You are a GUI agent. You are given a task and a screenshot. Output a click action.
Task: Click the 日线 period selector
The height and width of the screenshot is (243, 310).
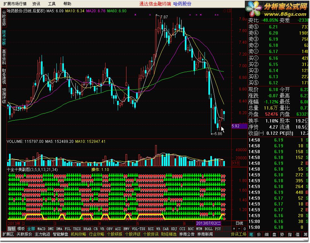point(239,223)
